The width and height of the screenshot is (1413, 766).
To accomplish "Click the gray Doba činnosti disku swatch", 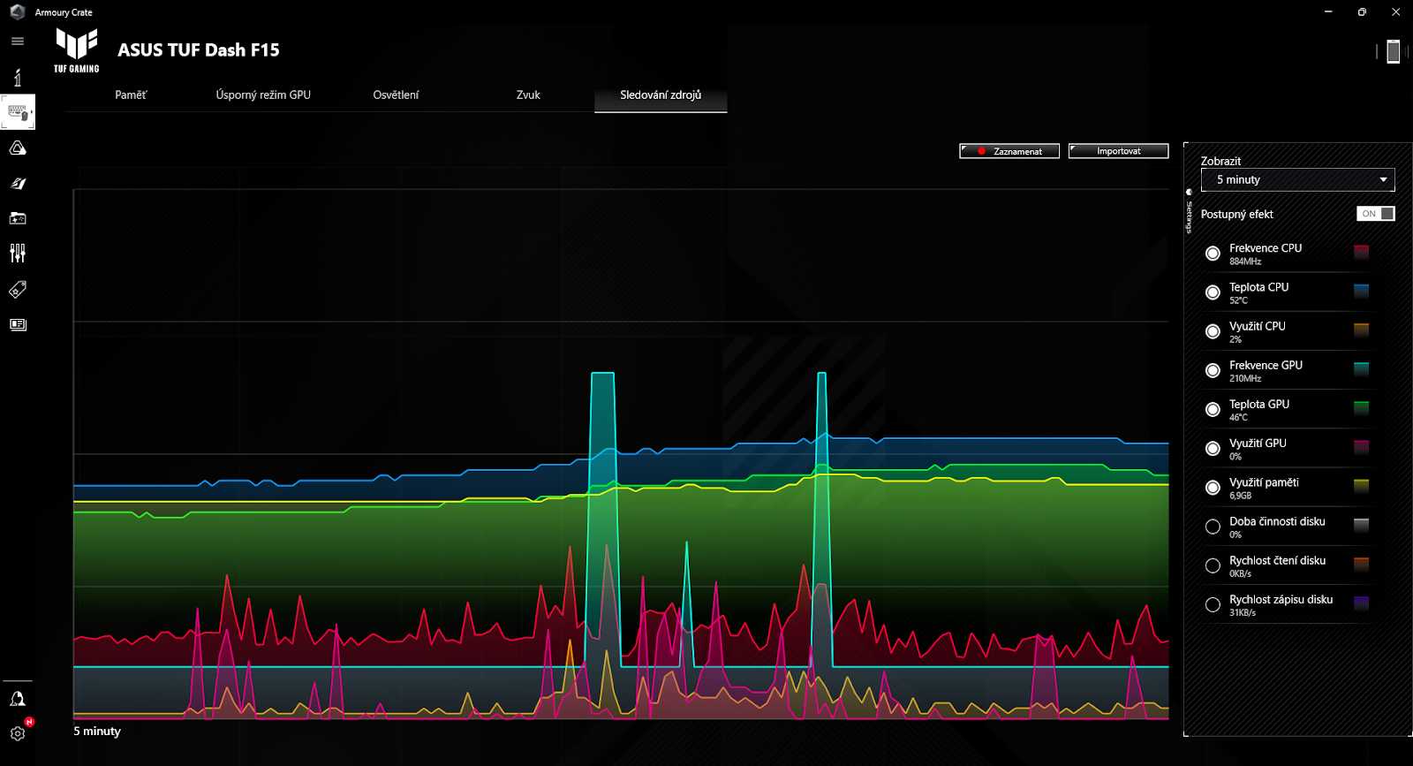I will tap(1361, 525).
